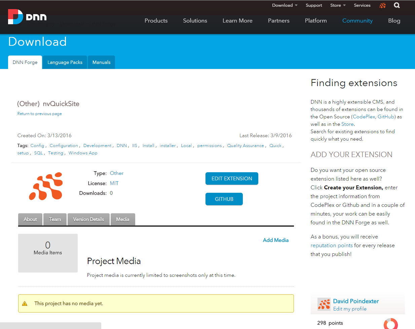Viewport: 415px width, 329px height.
Task: Click the Last Release: 3/9/2016 text
Action: 265,136
